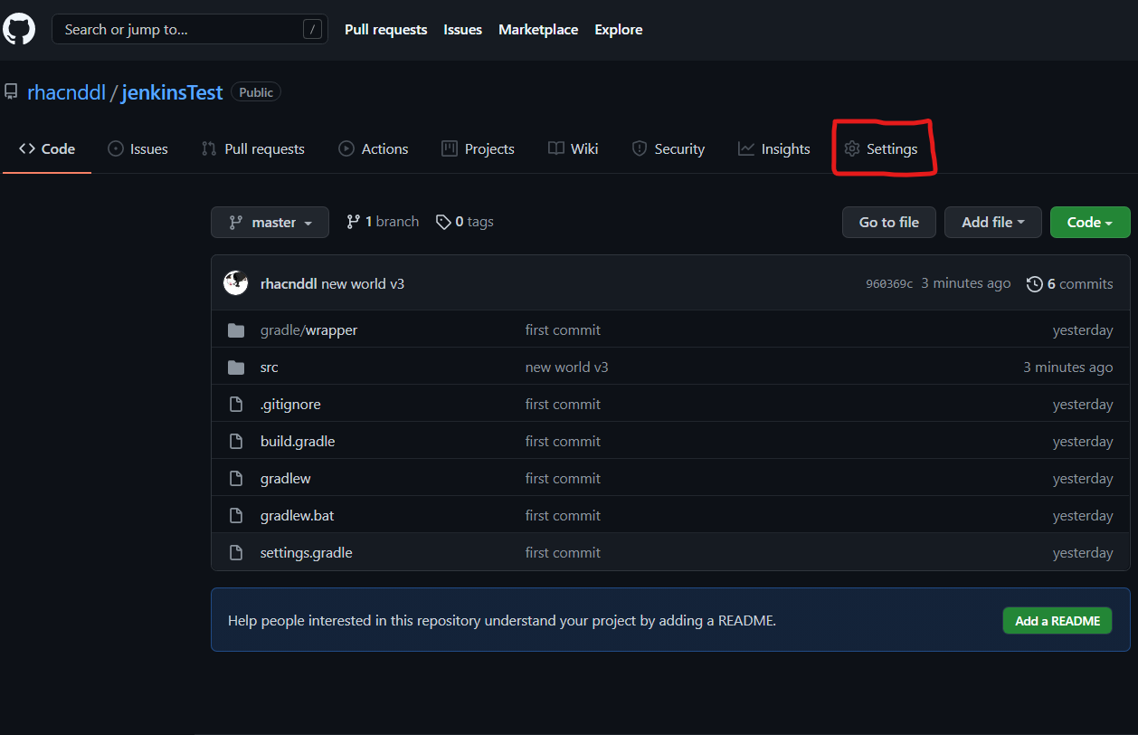Click the file icon beside gradlew
This screenshot has height=735, width=1138.
pos(236,479)
